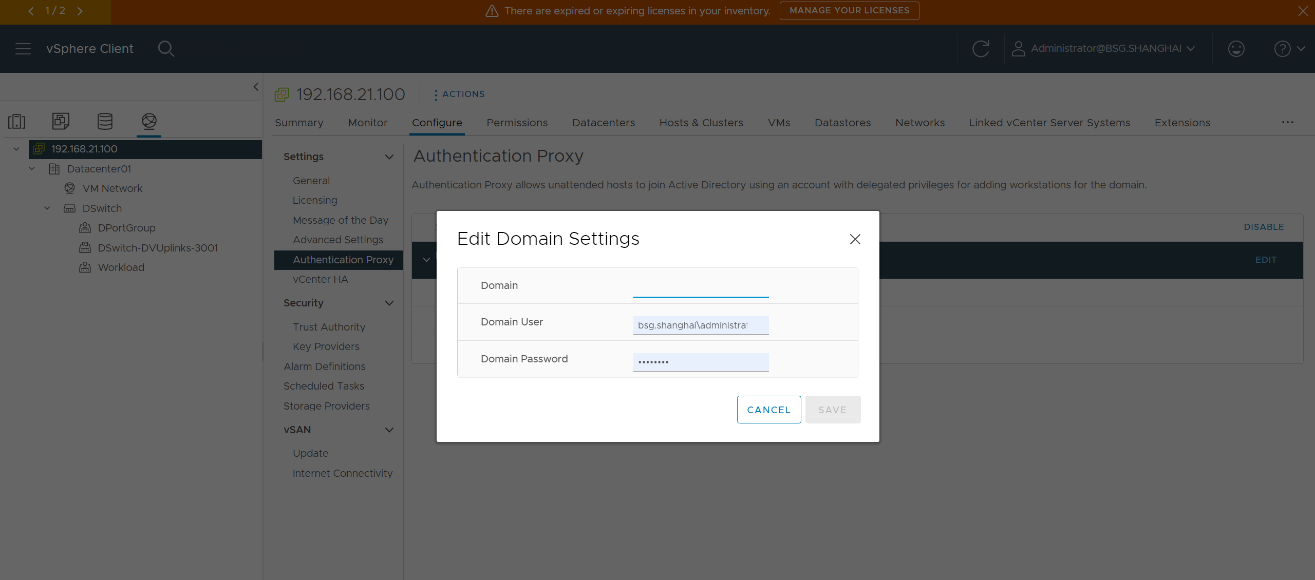Open the help question mark menu

tap(1289, 49)
